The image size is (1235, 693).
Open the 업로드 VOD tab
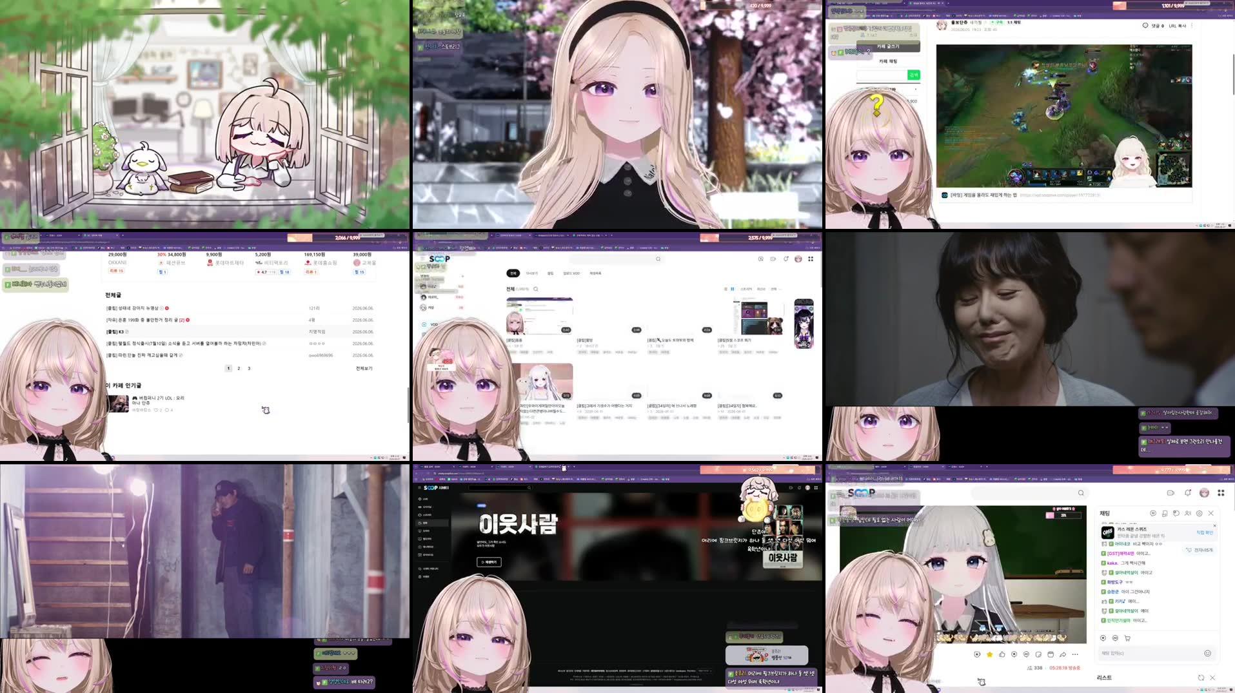(x=571, y=273)
